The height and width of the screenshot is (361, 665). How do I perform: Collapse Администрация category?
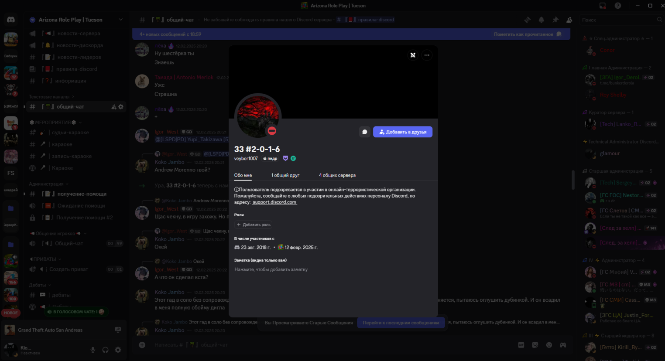click(x=48, y=184)
